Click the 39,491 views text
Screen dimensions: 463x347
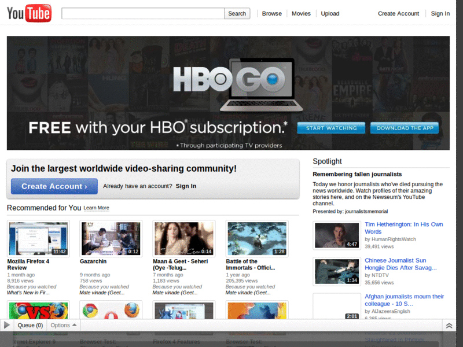[379, 246]
